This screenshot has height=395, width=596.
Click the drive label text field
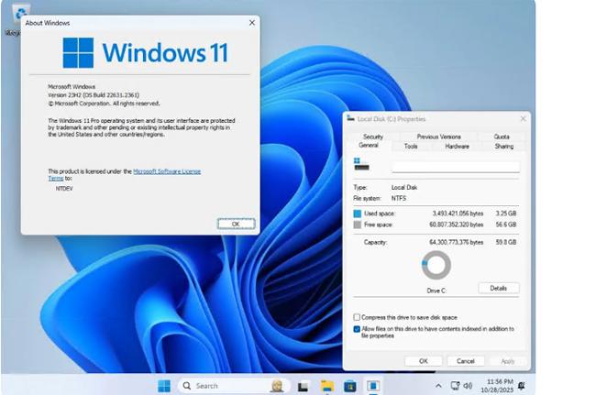coord(455,167)
